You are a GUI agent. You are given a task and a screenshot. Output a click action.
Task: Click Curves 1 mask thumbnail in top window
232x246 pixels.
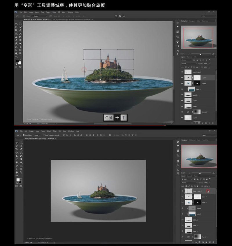point(197,112)
